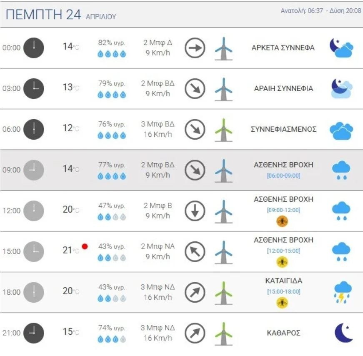Click the downward wind arrow at 12:00
363x356 pixels.
point(195,211)
